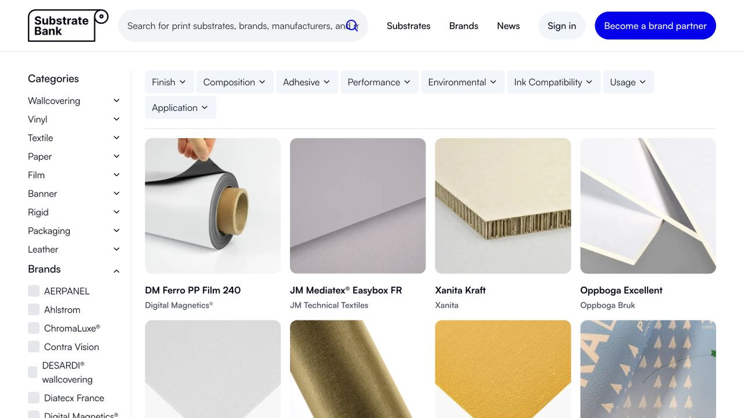
Task: Click the JM Technical Textiles brand name
Action: (329, 305)
